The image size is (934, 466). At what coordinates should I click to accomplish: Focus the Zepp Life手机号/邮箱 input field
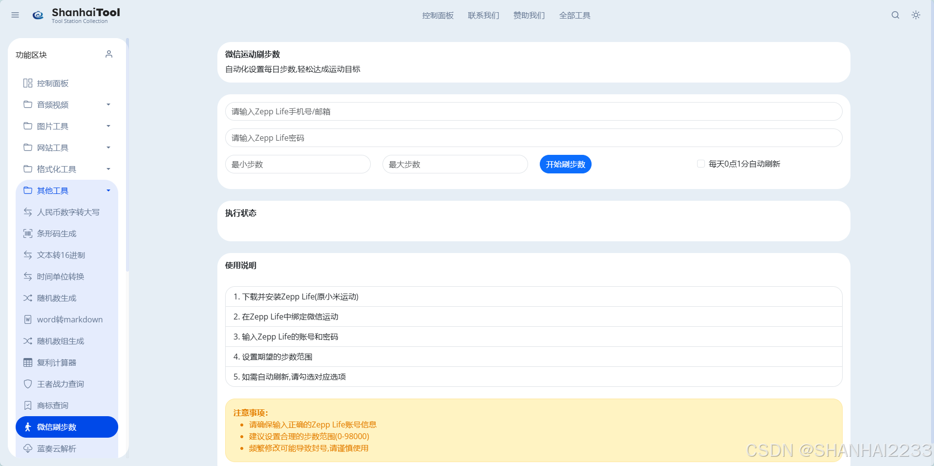tap(533, 111)
